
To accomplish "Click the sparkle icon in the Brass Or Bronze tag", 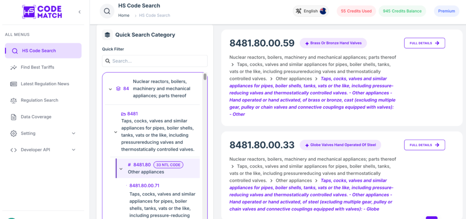I will (x=307, y=43).
